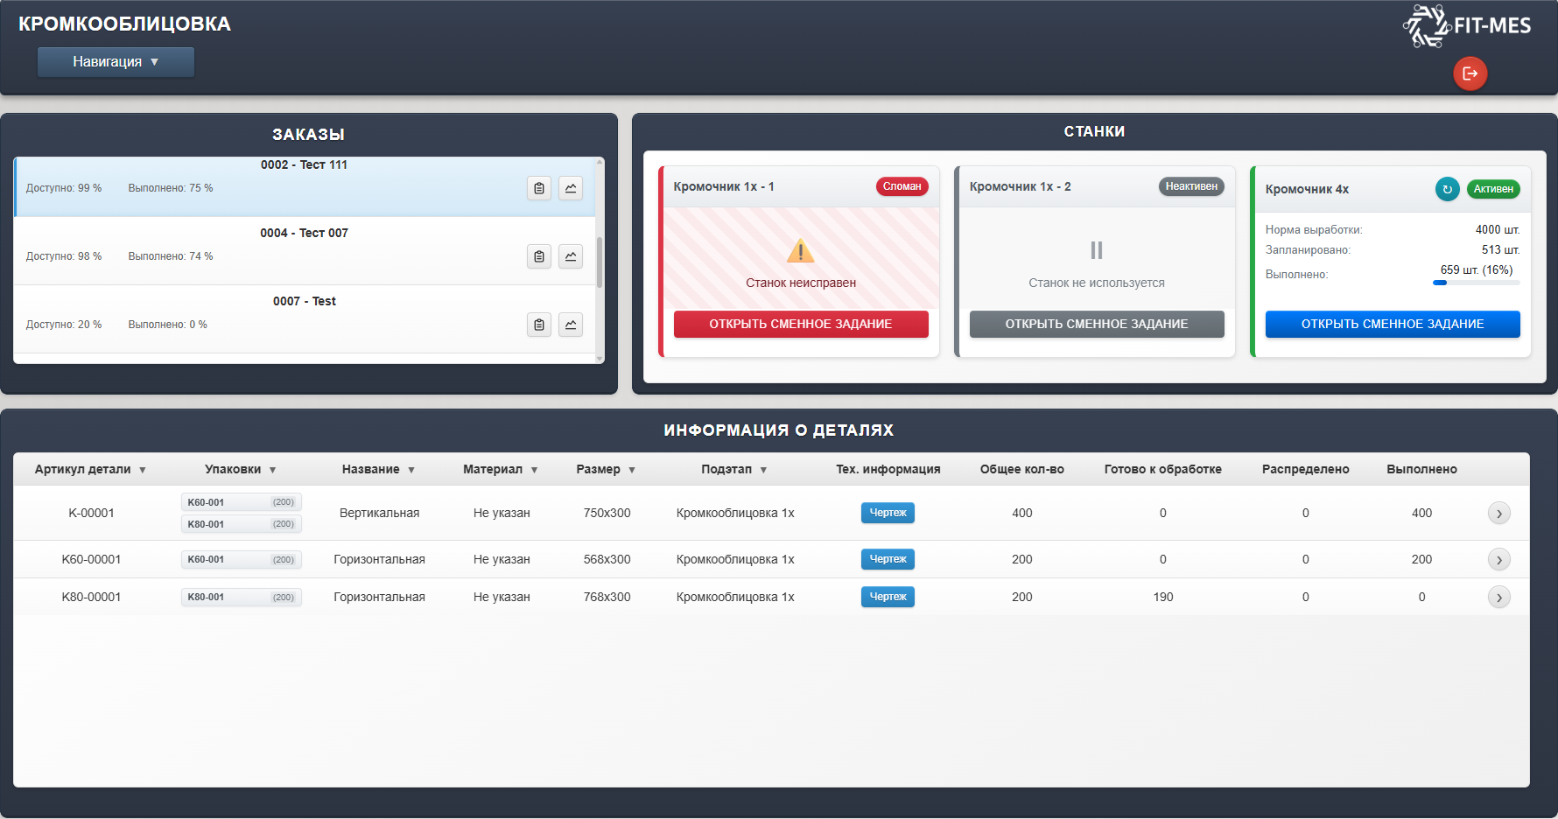
Task: Open Чертеж for part K60-00001
Action: tap(888, 559)
